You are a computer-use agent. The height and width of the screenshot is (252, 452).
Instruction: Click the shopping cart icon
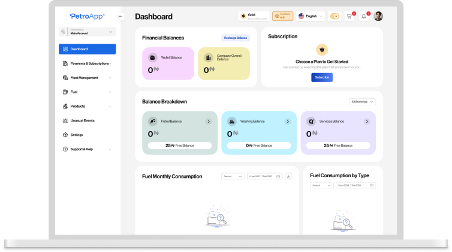point(349,16)
